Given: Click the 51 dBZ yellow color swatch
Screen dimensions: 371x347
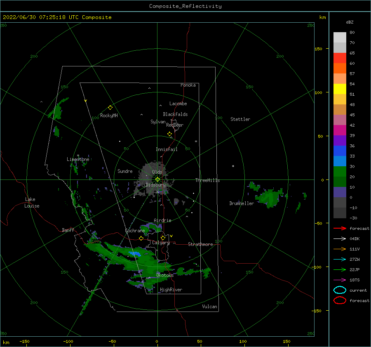Looking at the screenshot, I should 340,89.
